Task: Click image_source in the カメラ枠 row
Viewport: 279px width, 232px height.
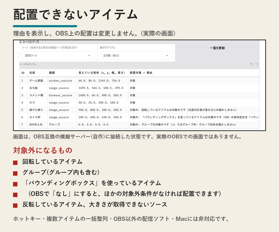Action: [x=62, y=117]
